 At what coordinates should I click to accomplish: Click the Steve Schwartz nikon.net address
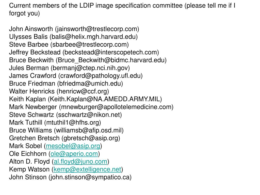tap(89, 115)
